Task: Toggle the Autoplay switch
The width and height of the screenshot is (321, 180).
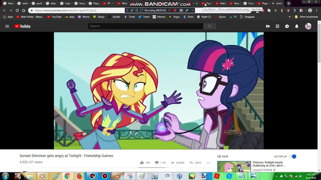Action: 293,156
